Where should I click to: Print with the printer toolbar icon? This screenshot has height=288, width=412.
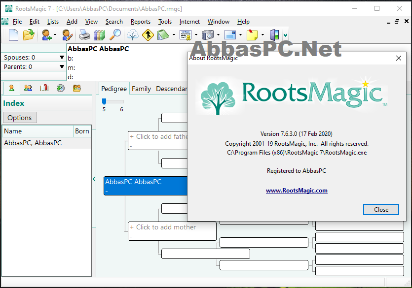click(84, 34)
